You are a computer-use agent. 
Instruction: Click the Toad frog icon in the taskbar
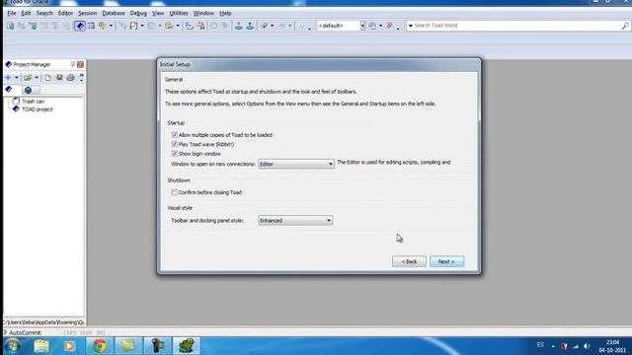coord(187,346)
